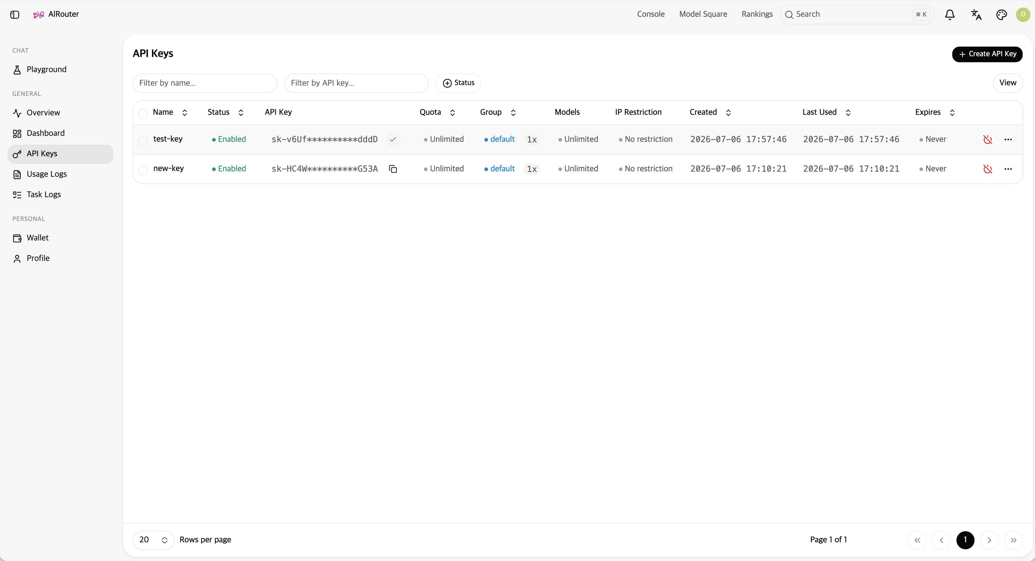1035x561 pixels.
Task: Click the new-key name
Action: point(168,169)
